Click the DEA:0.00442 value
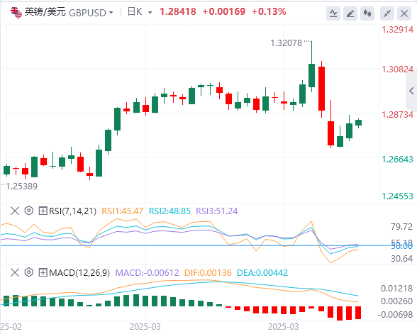 (x=262, y=272)
